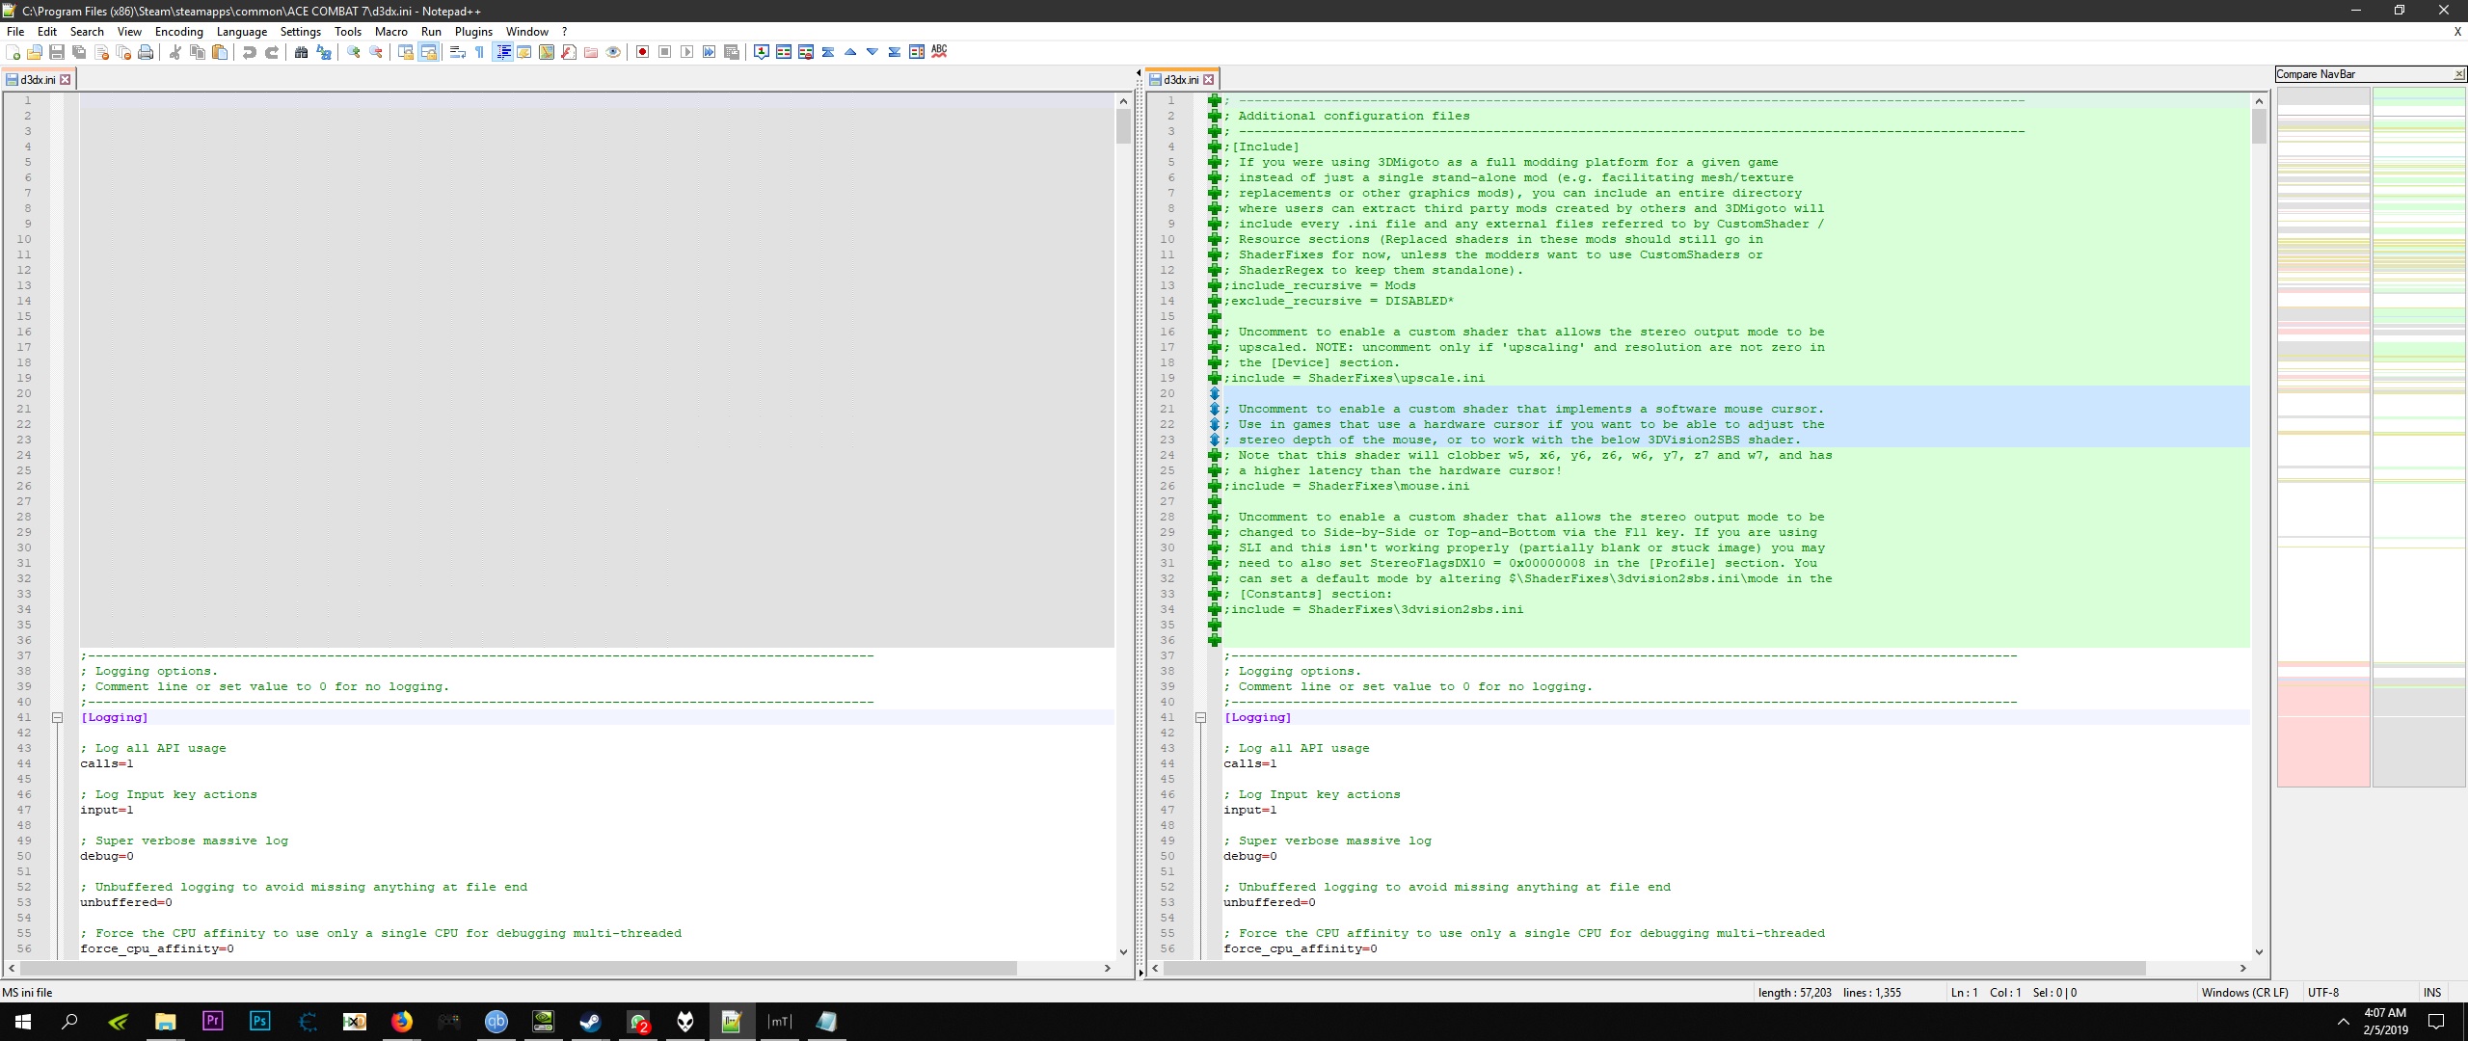Click the Open file toolbar icon
This screenshot has height=1041, width=2468.
pos(35,52)
